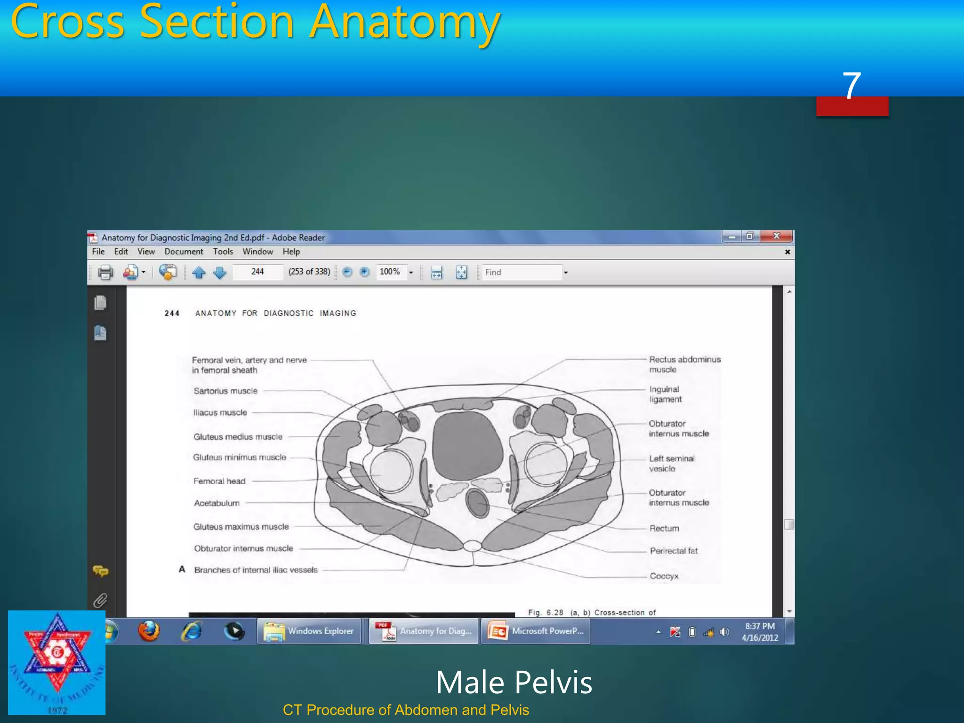Open the Find options dropdown arrow

pos(566,272)
